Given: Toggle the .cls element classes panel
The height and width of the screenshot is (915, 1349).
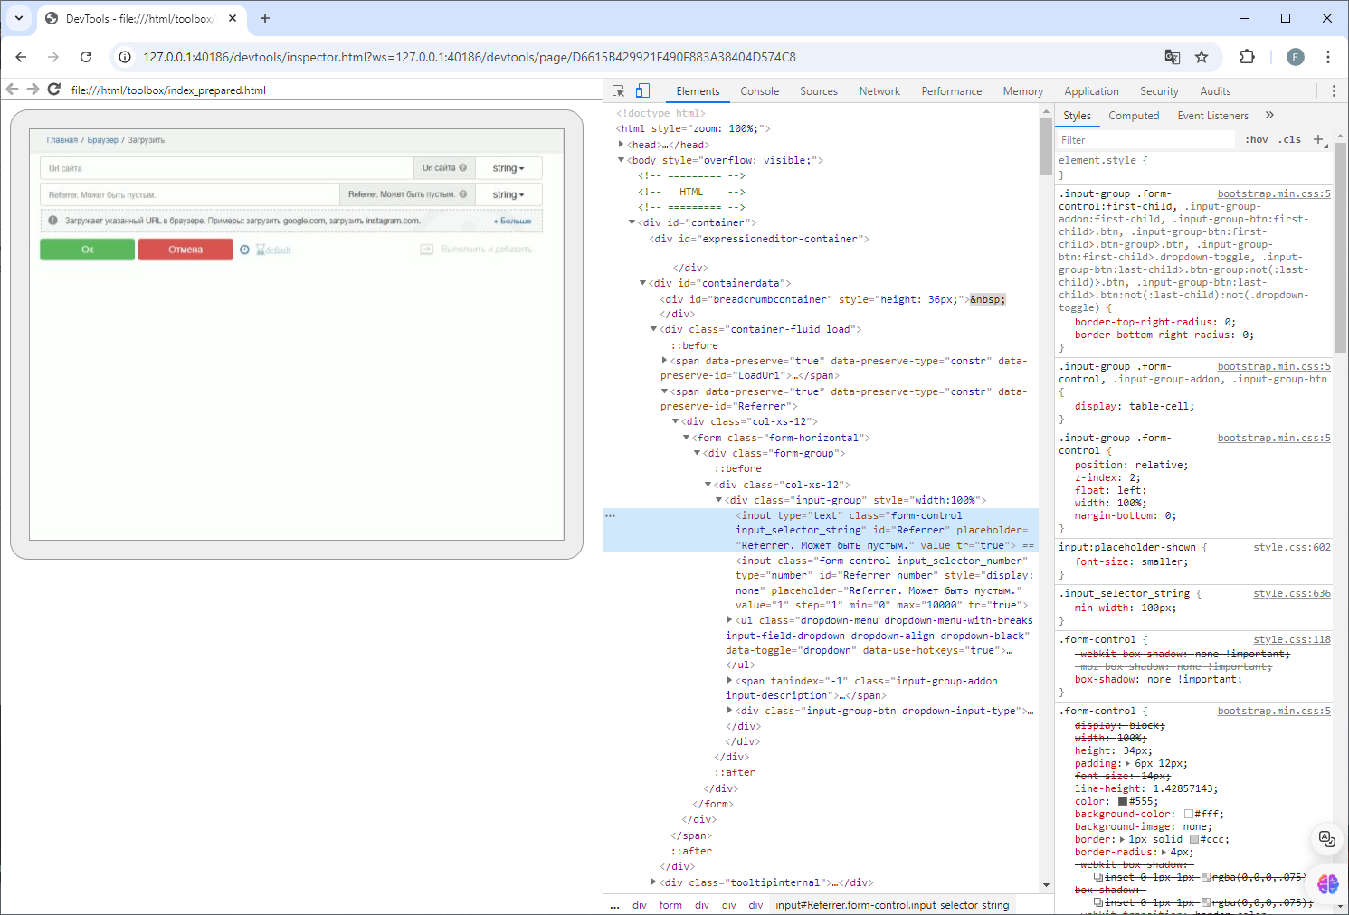Looking at the screenshot, I should click(x=1289, y=140).
